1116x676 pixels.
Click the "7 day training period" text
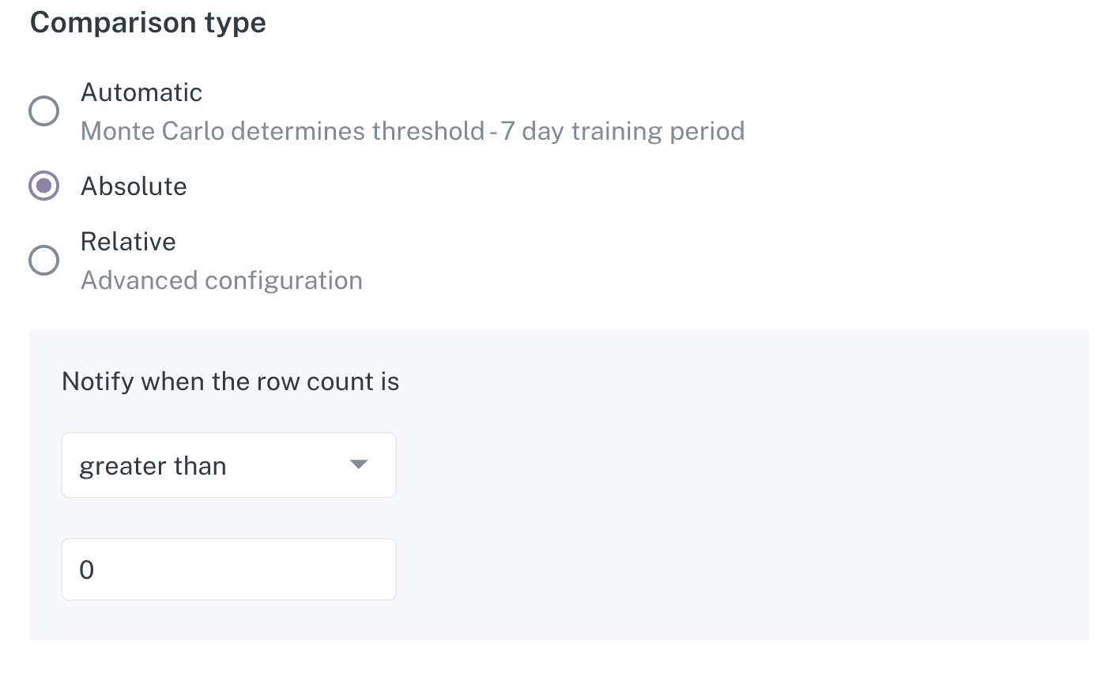623,131
